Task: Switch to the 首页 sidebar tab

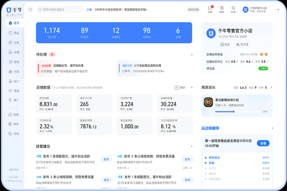Action: (14, 23)
